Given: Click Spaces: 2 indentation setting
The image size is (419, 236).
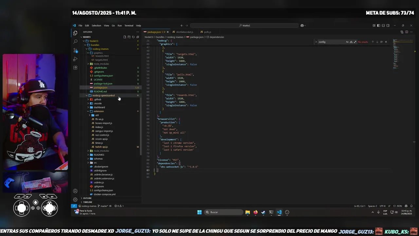Looking at the screenshot, I should [372, 206].
